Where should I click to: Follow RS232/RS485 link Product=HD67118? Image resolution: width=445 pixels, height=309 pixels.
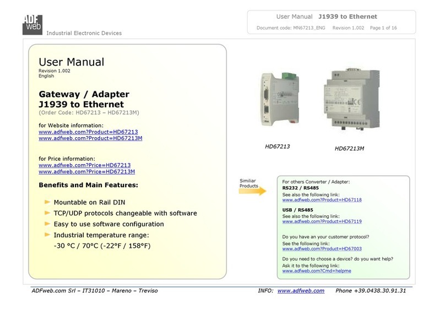[322, 200]
